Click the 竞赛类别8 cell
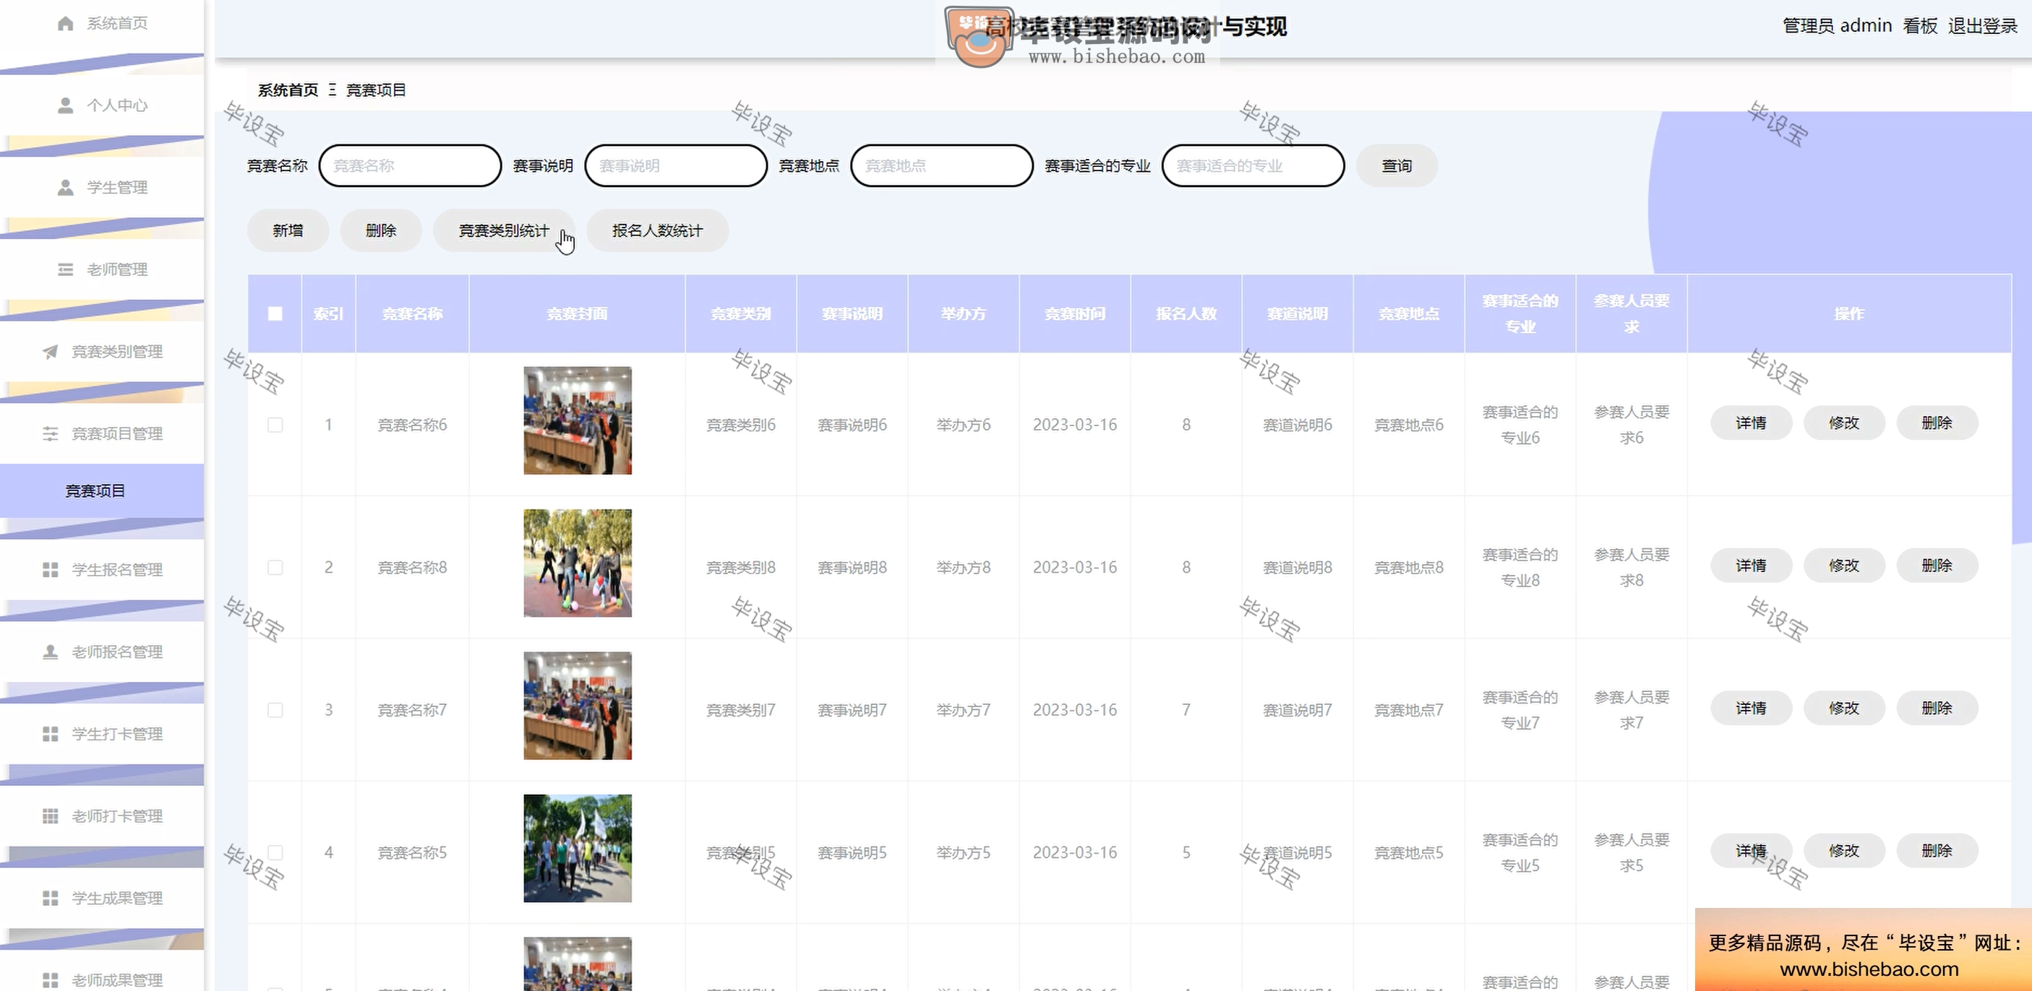2032x991 pixels. (741, 568)
